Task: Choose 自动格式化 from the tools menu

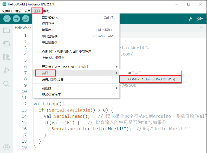Action: tap(76, 18)
